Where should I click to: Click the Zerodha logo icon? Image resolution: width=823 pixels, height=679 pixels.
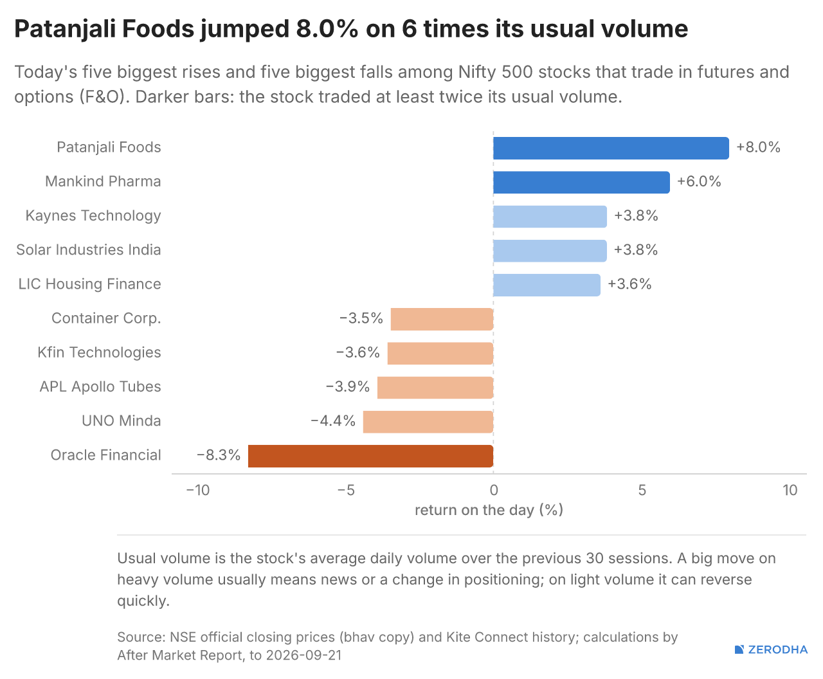point(739,649)
